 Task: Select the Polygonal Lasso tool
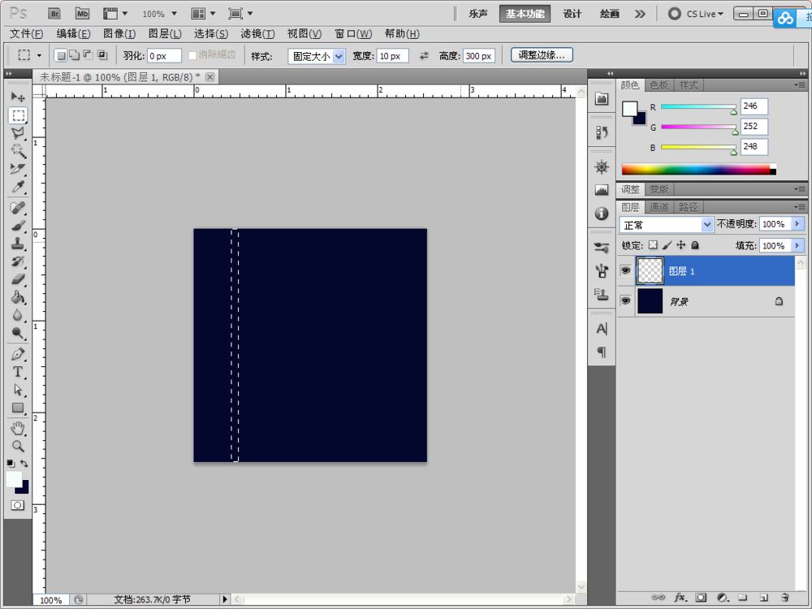(x=18, y=133)
